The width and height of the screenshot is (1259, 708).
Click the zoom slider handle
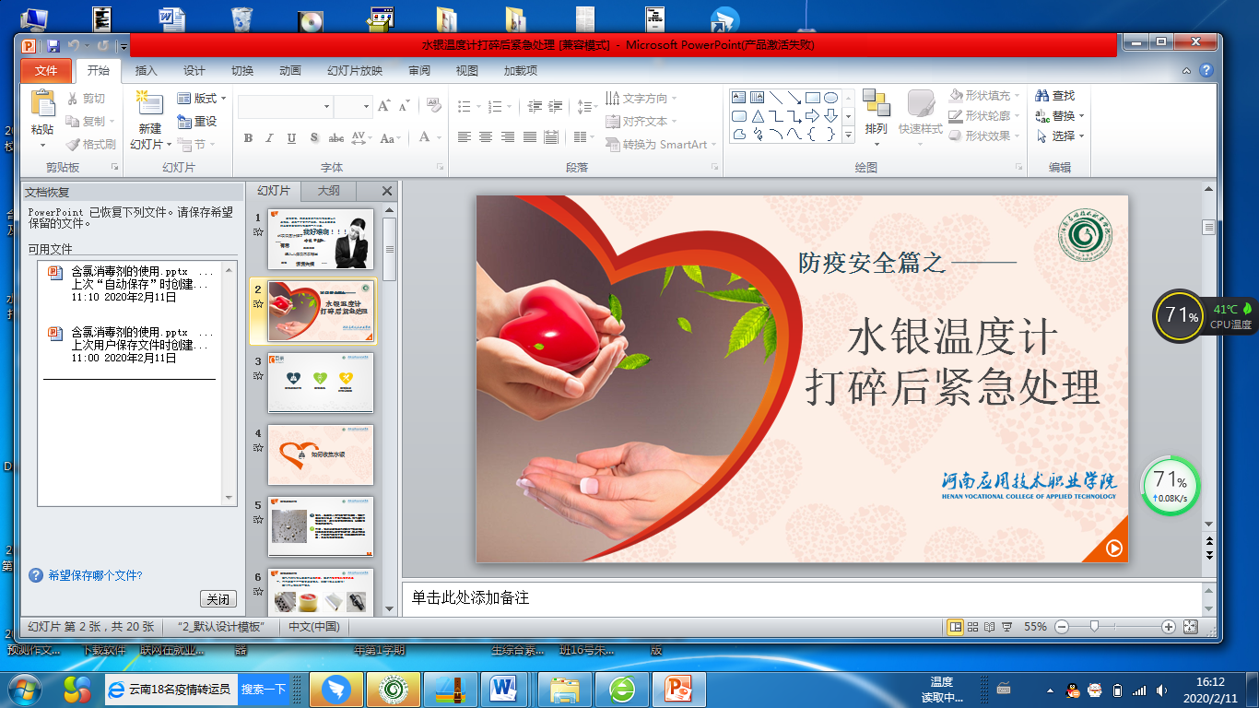tap(1094, 627)
